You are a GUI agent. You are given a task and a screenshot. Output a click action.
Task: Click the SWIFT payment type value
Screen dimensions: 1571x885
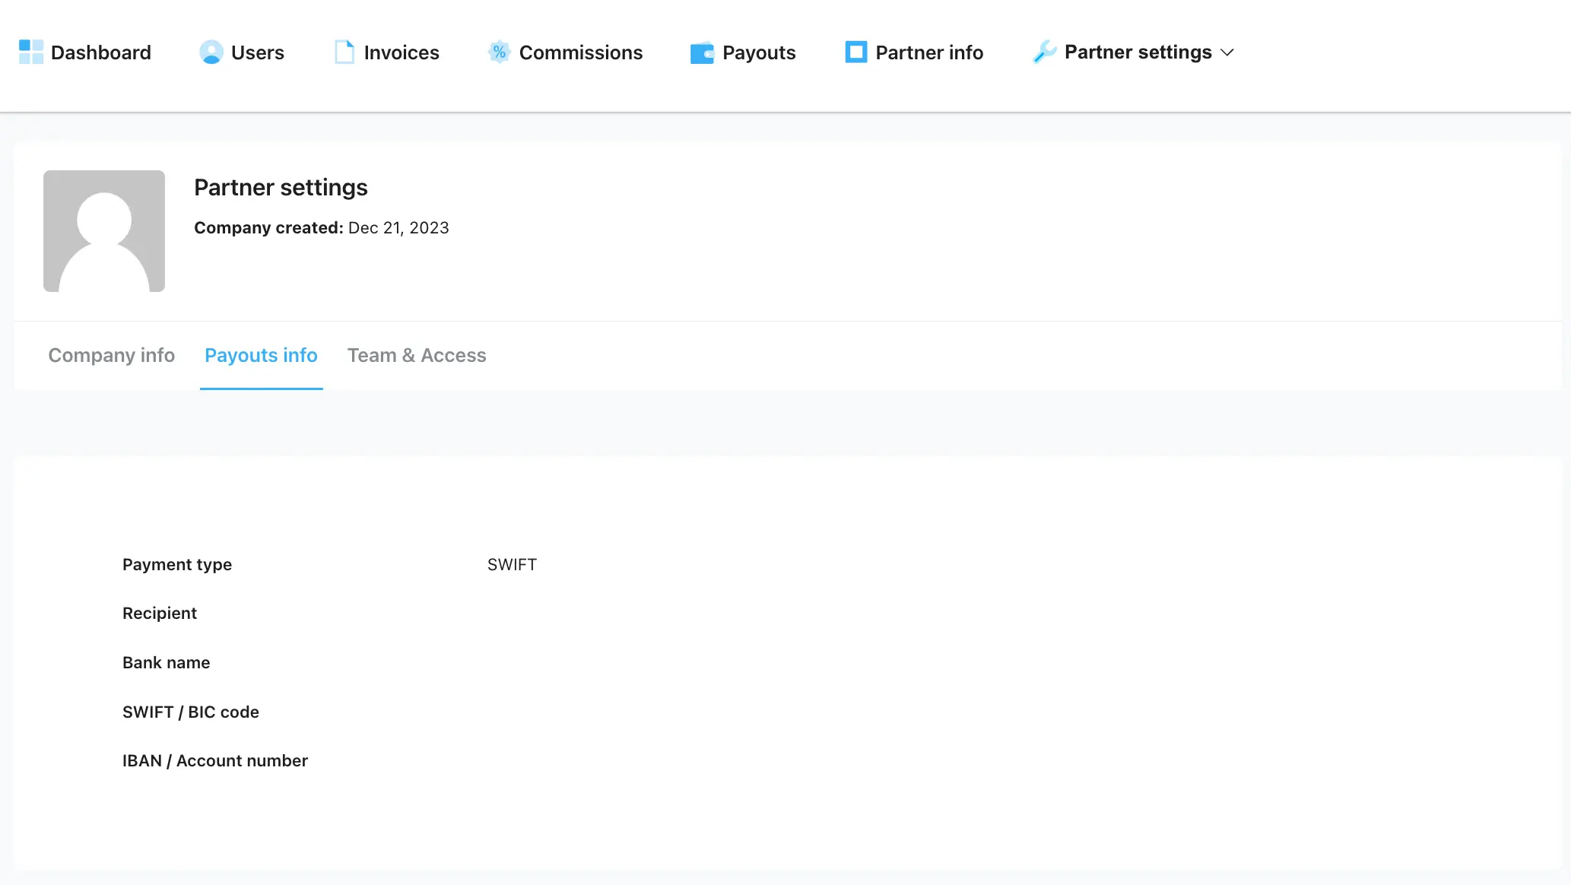[x=512, y=564]
